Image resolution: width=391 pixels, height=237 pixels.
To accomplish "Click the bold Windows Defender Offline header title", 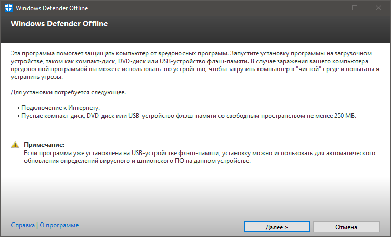I will tap(59, 24).
